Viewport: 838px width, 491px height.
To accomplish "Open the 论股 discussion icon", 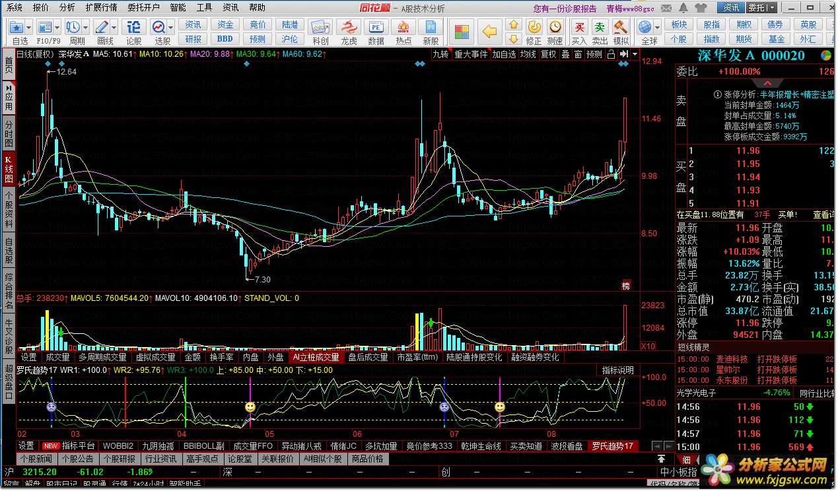I will [x=134, y=27].
